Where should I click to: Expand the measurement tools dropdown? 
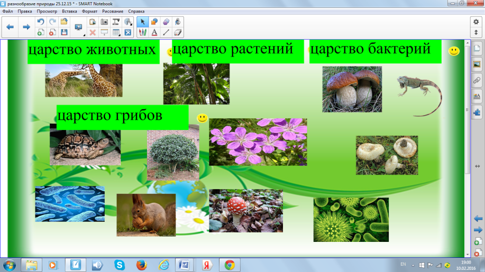(x=127, y=22)
